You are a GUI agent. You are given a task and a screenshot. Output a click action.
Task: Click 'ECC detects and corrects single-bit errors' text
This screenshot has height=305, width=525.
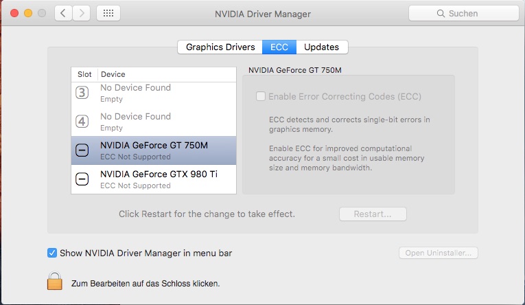(349, 124)
